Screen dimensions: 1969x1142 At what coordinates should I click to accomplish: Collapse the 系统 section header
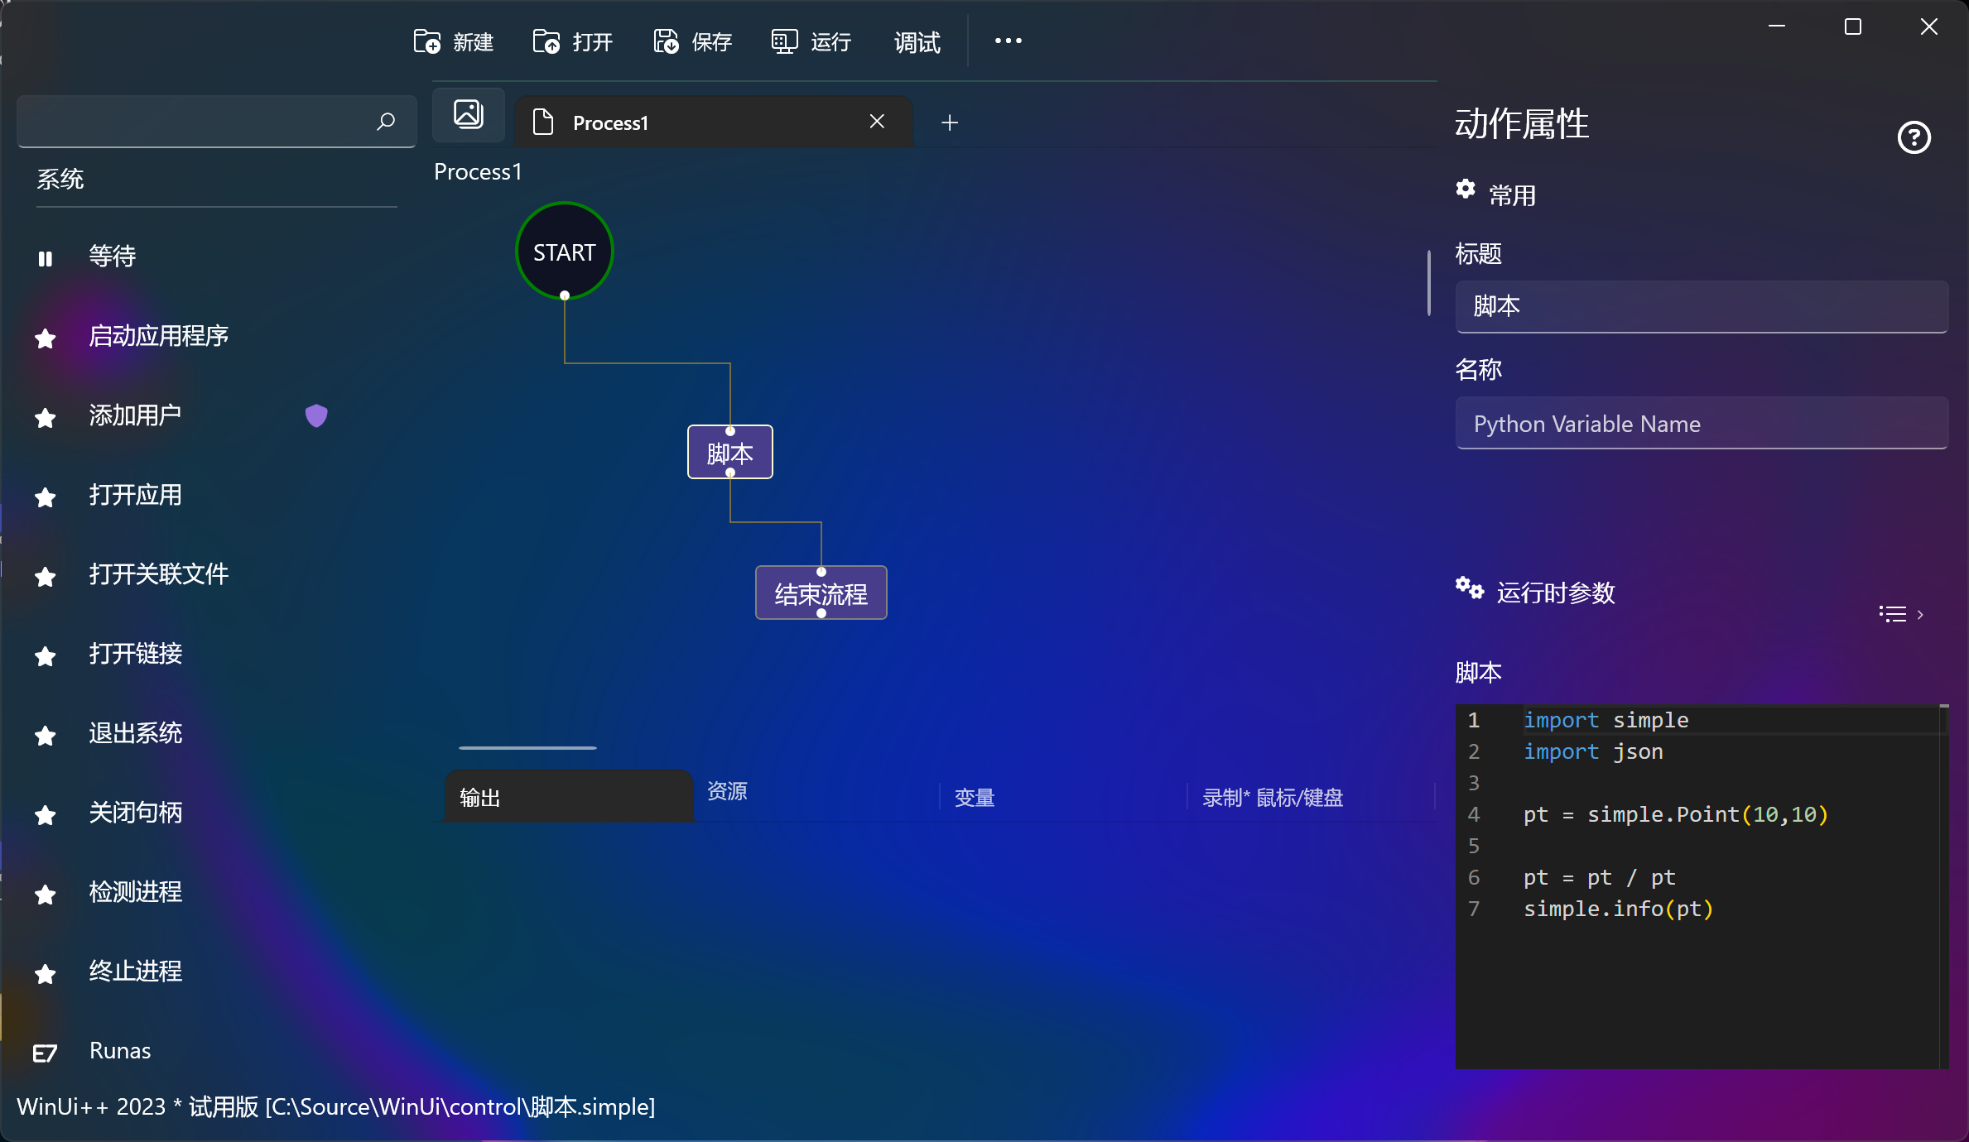[x=60, y=179]
